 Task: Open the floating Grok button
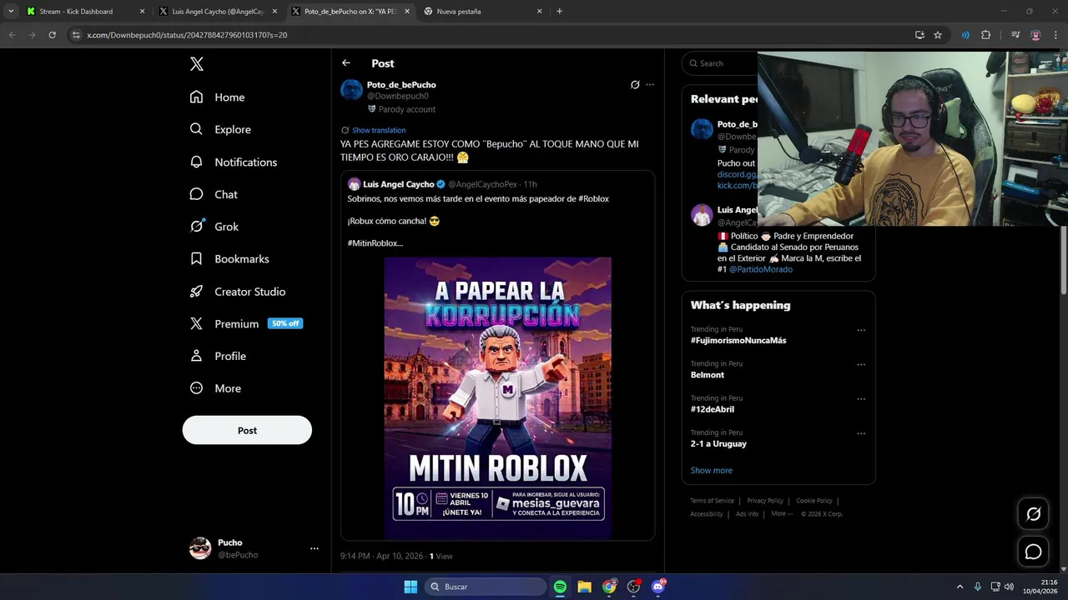point(1033,514)
